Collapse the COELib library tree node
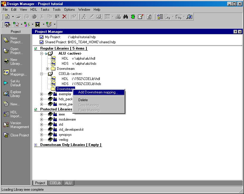The image size is (244, 194). tap(41, 74)
